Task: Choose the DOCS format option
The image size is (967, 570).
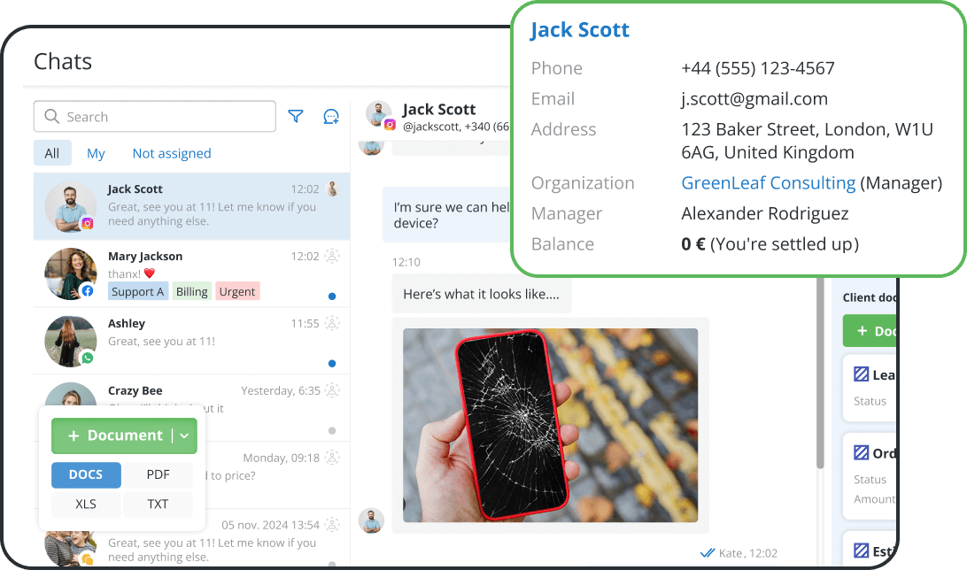Action: coord(86,474)
